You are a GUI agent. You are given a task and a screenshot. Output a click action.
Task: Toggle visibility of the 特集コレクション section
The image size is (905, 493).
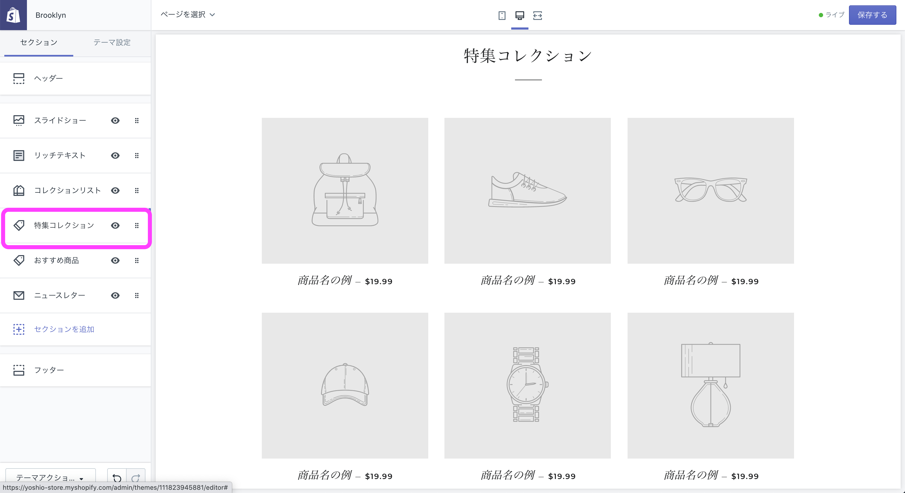115,226
